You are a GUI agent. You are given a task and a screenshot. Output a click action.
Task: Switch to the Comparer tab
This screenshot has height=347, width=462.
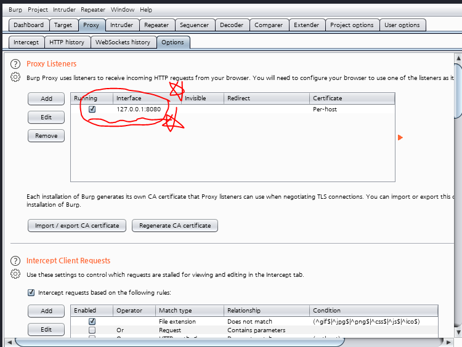coord(269,25)
